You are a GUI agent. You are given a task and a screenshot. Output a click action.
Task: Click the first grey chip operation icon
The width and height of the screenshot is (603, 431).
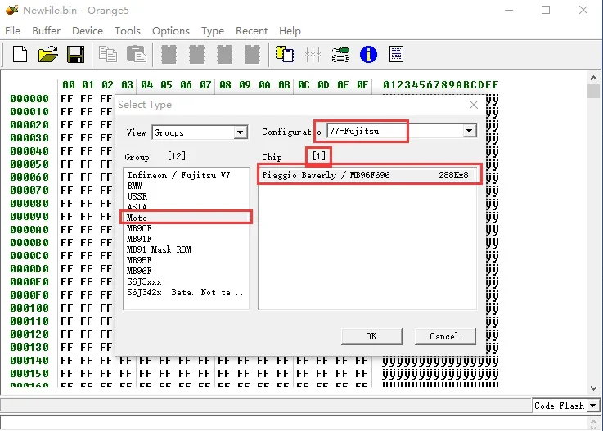(x=169, y=54)
